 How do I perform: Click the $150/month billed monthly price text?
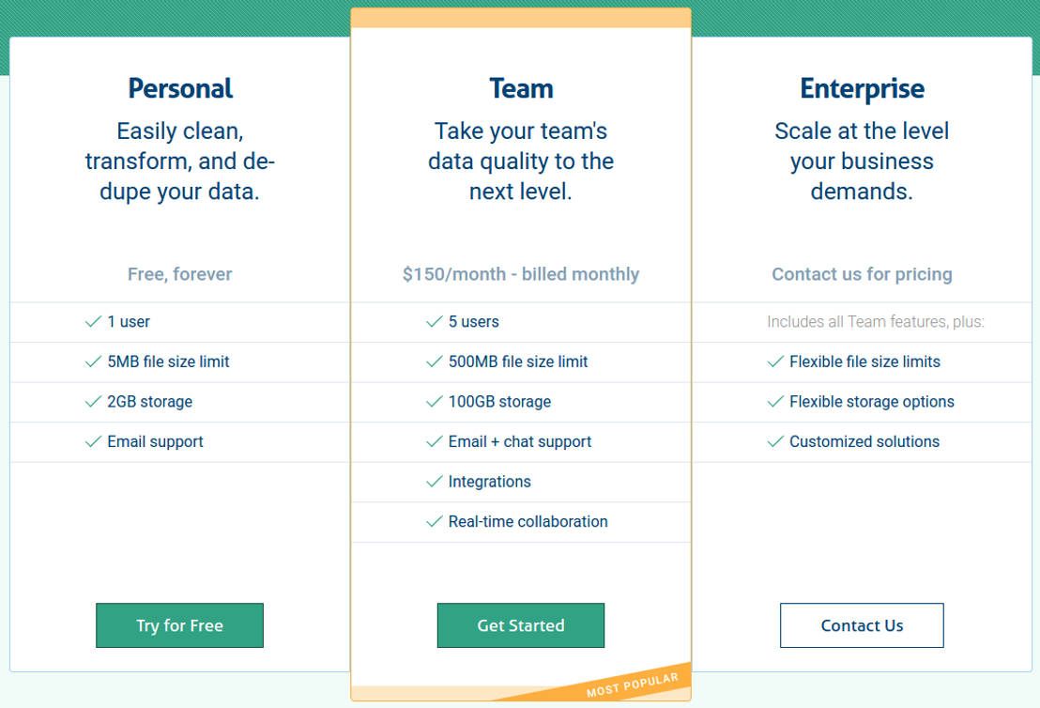[x=521, y=274]
